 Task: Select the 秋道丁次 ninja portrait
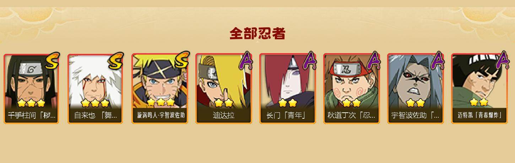tap(351, 89)
